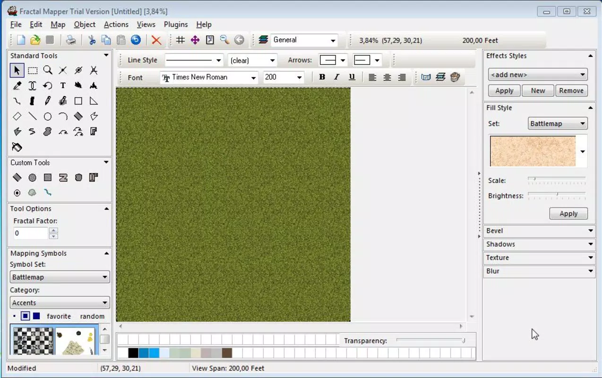
Task: Choose the blue squiggle custom tool
Action: click(48, 192)
